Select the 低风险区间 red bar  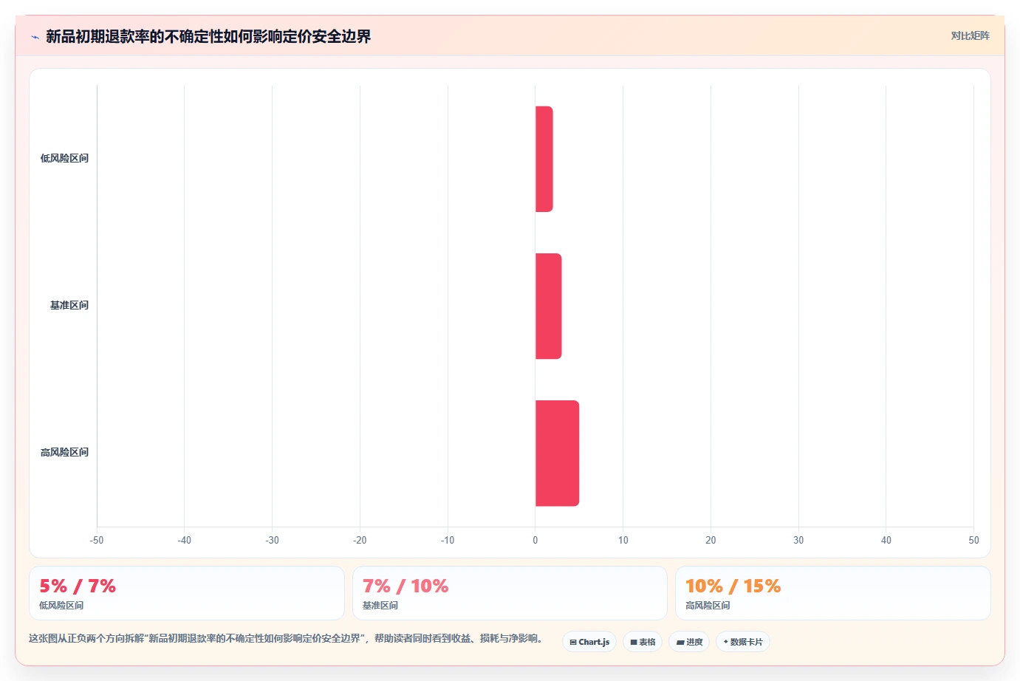[x=544, y=159]
